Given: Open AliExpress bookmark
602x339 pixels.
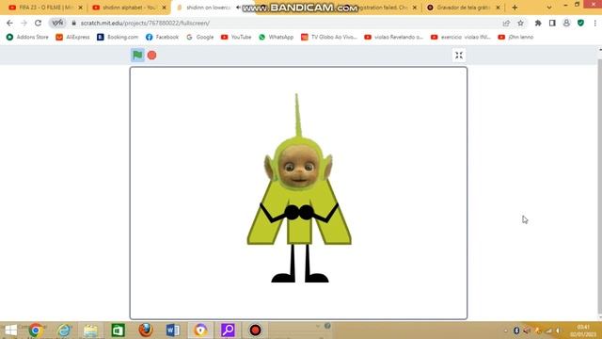Looking at the screenshot, I should click(x=72, y=38).
